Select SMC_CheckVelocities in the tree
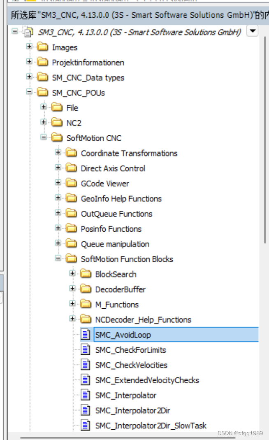 (x=131, y=365)
